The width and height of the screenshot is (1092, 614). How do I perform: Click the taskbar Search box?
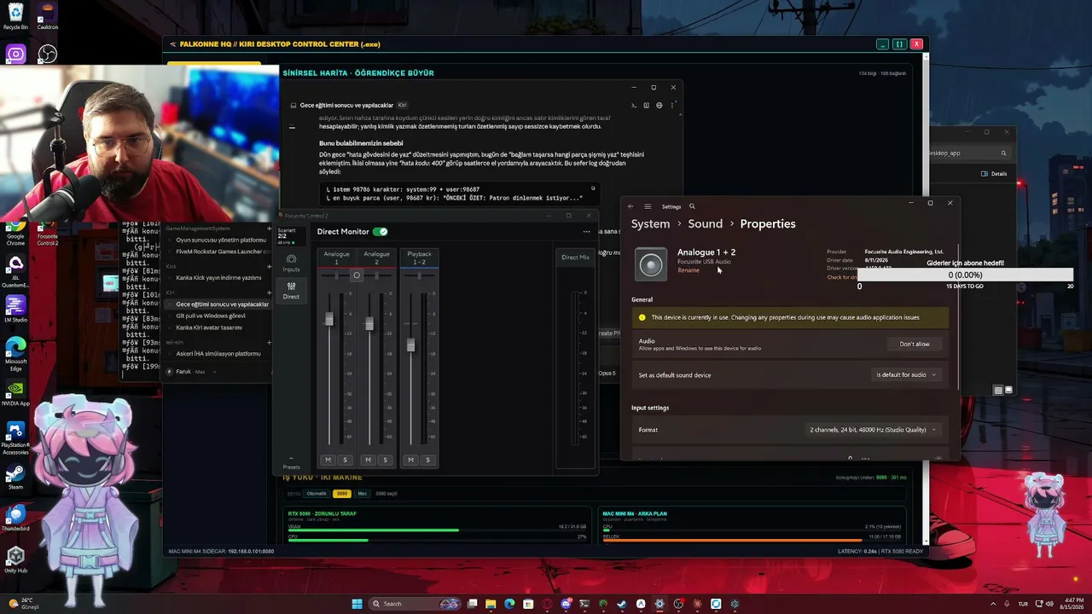pos(416,604)
